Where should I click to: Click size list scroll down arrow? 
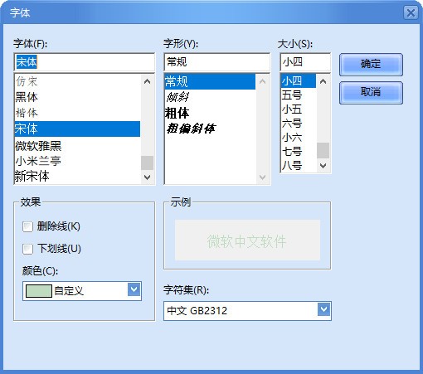323,166
